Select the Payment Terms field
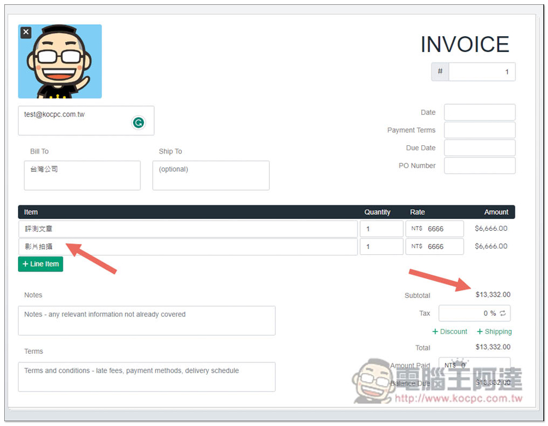The height and width of the screenshot is (426, 548). tap(480, 130)
